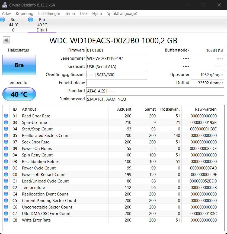Click the 40 °C temperature button
Screen dimensions: 227x234
click(19, 94)
